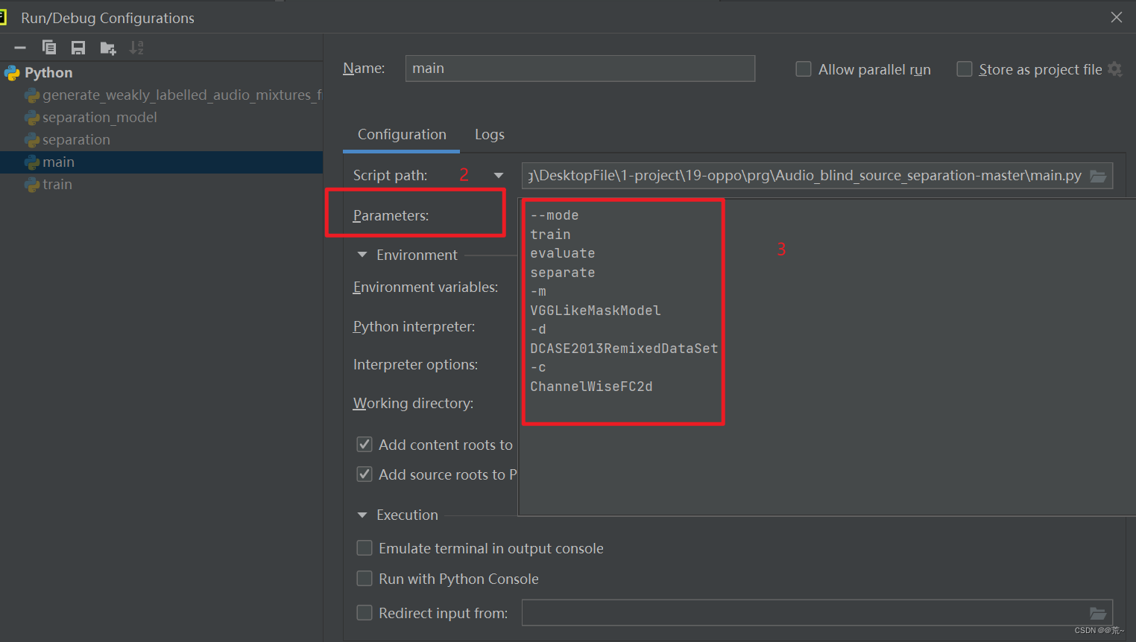Screen dimensions: 1136x642
Task: Collapse the Execution section
Action: point(362,515)
